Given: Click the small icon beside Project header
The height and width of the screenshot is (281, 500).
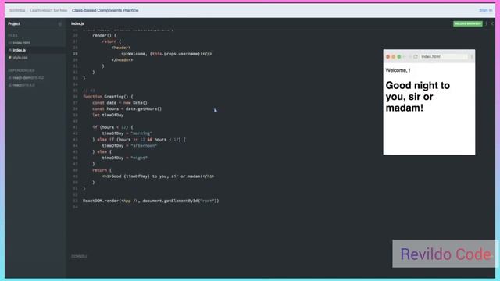Looking at the screenshot, I should tap(59, 24).
